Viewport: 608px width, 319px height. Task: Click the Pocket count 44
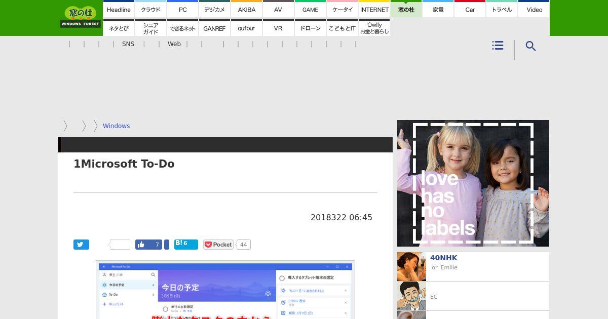click(243, 245)
